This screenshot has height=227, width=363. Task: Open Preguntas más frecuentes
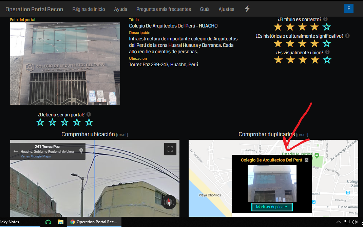164,9
